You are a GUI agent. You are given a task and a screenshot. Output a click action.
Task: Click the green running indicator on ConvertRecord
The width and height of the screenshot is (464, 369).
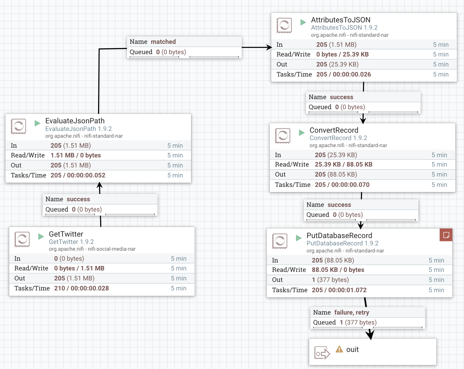[x=301, y=132]
